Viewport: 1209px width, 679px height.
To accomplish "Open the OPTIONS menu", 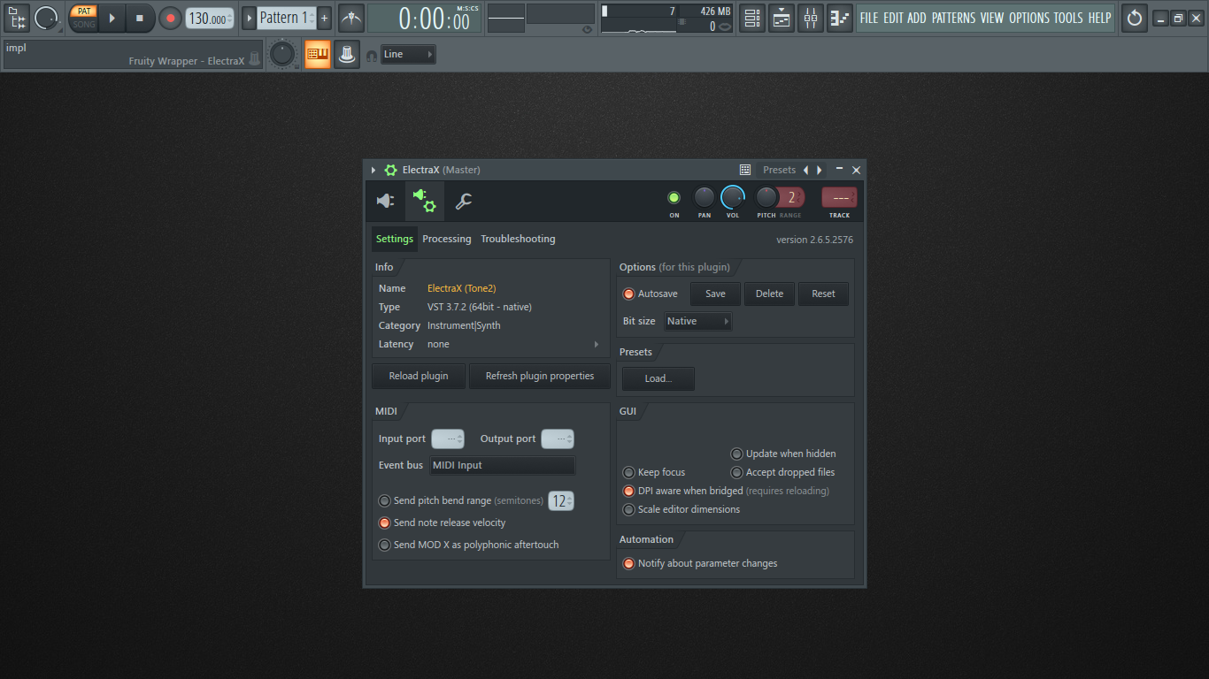I will [x=1029, y=18].
